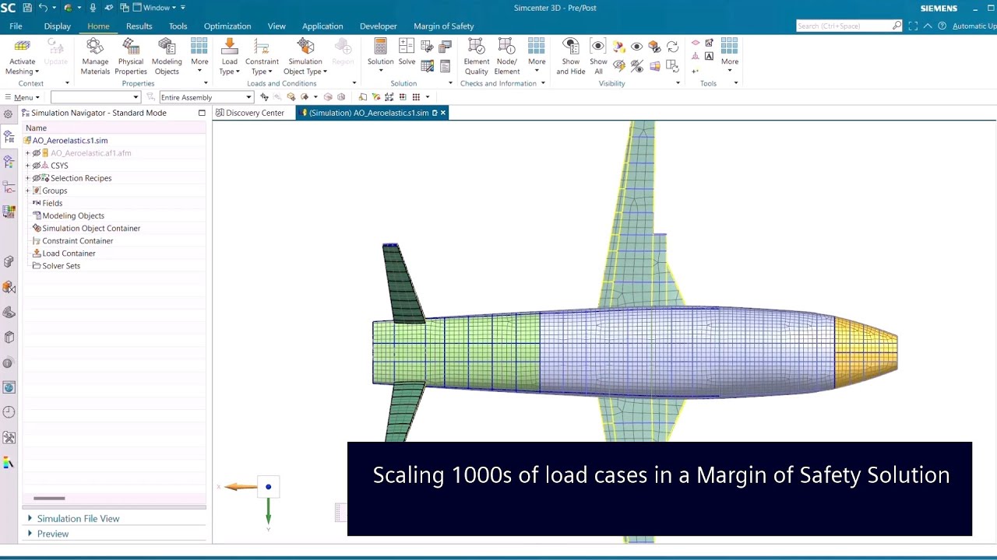Viewport: 997px width, 560px height.
Task: Open the web browser globe sidebar tab
Action: 9,387
